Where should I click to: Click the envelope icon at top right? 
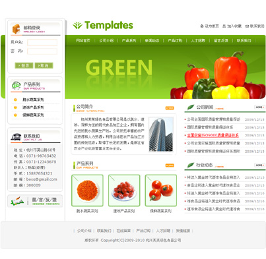click(x=247, y=26)
